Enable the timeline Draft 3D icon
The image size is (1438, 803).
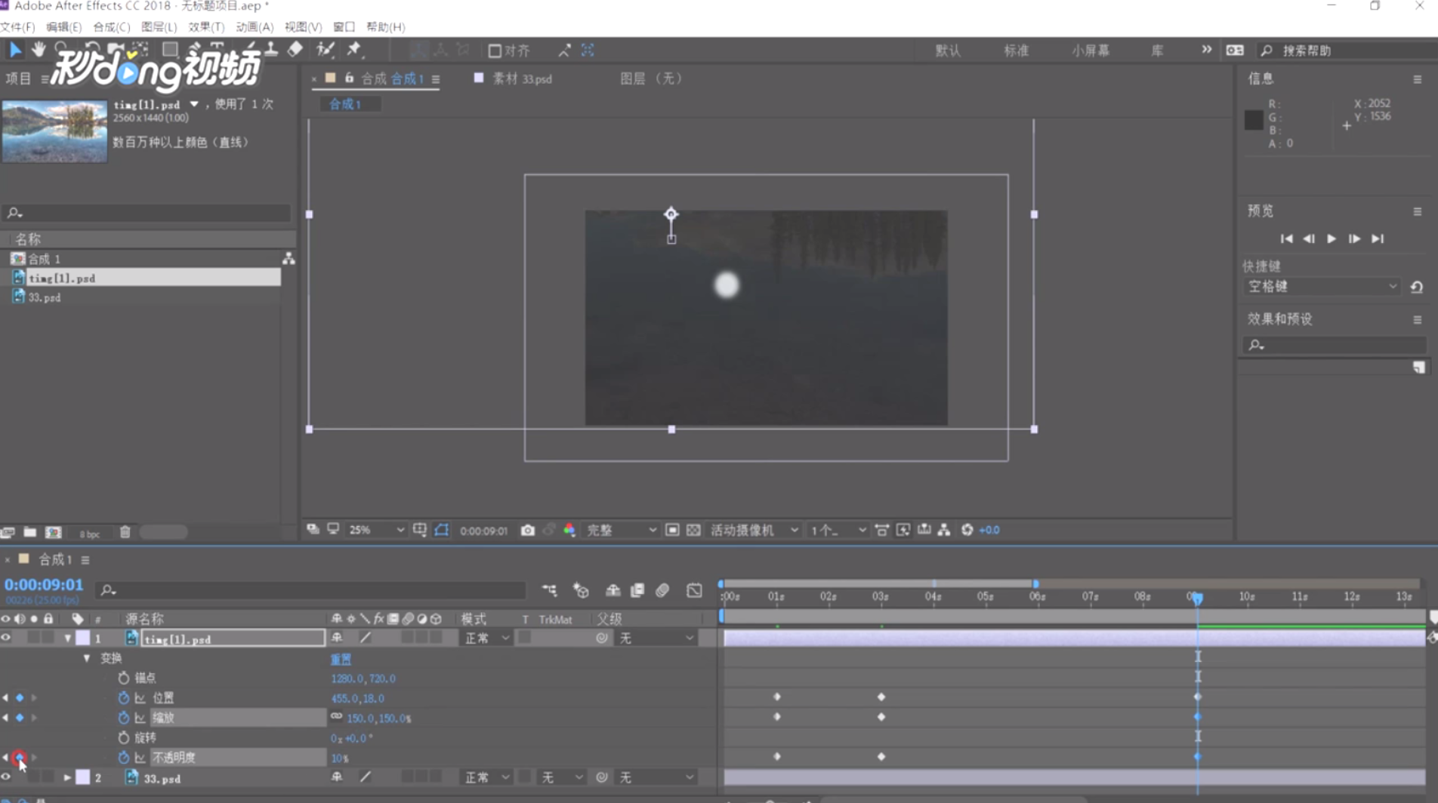pyautogui.click(x=581, y=590)
